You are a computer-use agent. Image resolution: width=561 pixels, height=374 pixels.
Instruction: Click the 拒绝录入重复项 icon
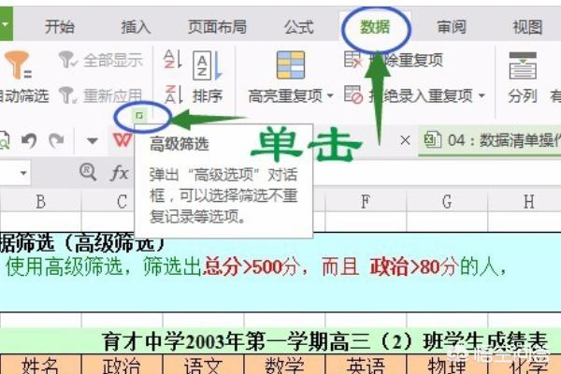[x=353, y=94]
